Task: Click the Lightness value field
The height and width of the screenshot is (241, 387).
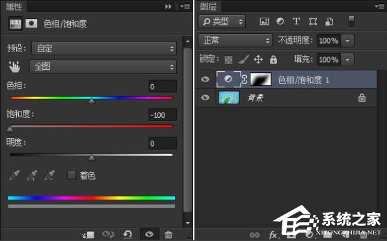Action: pos(163,143)
